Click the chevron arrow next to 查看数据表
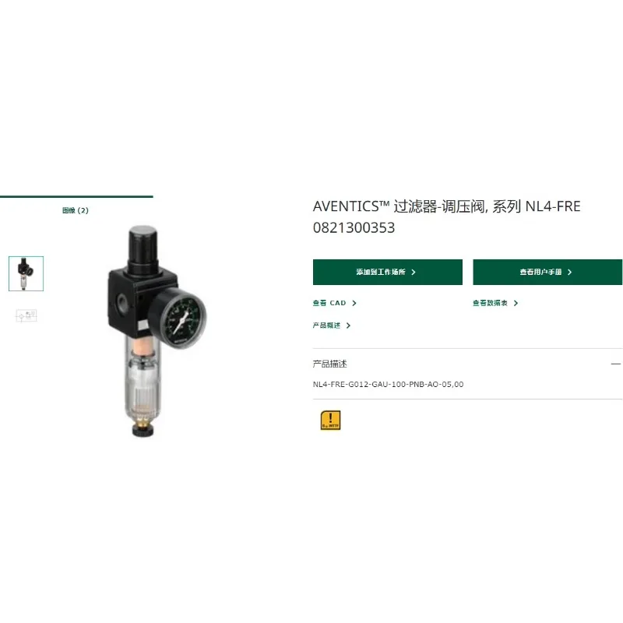623x623 pixels. (516, 303)
